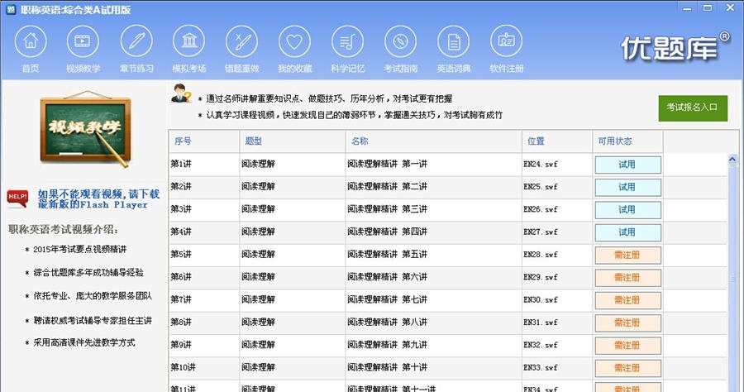Viewport: 744px width, 392px height.
Task: Click the teacher avatar icon beside the tips
Action: (180, 93)
